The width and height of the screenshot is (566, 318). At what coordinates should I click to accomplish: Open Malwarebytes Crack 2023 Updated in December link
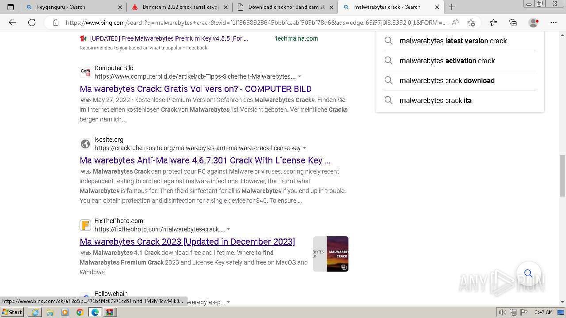(x=187, y=242)
